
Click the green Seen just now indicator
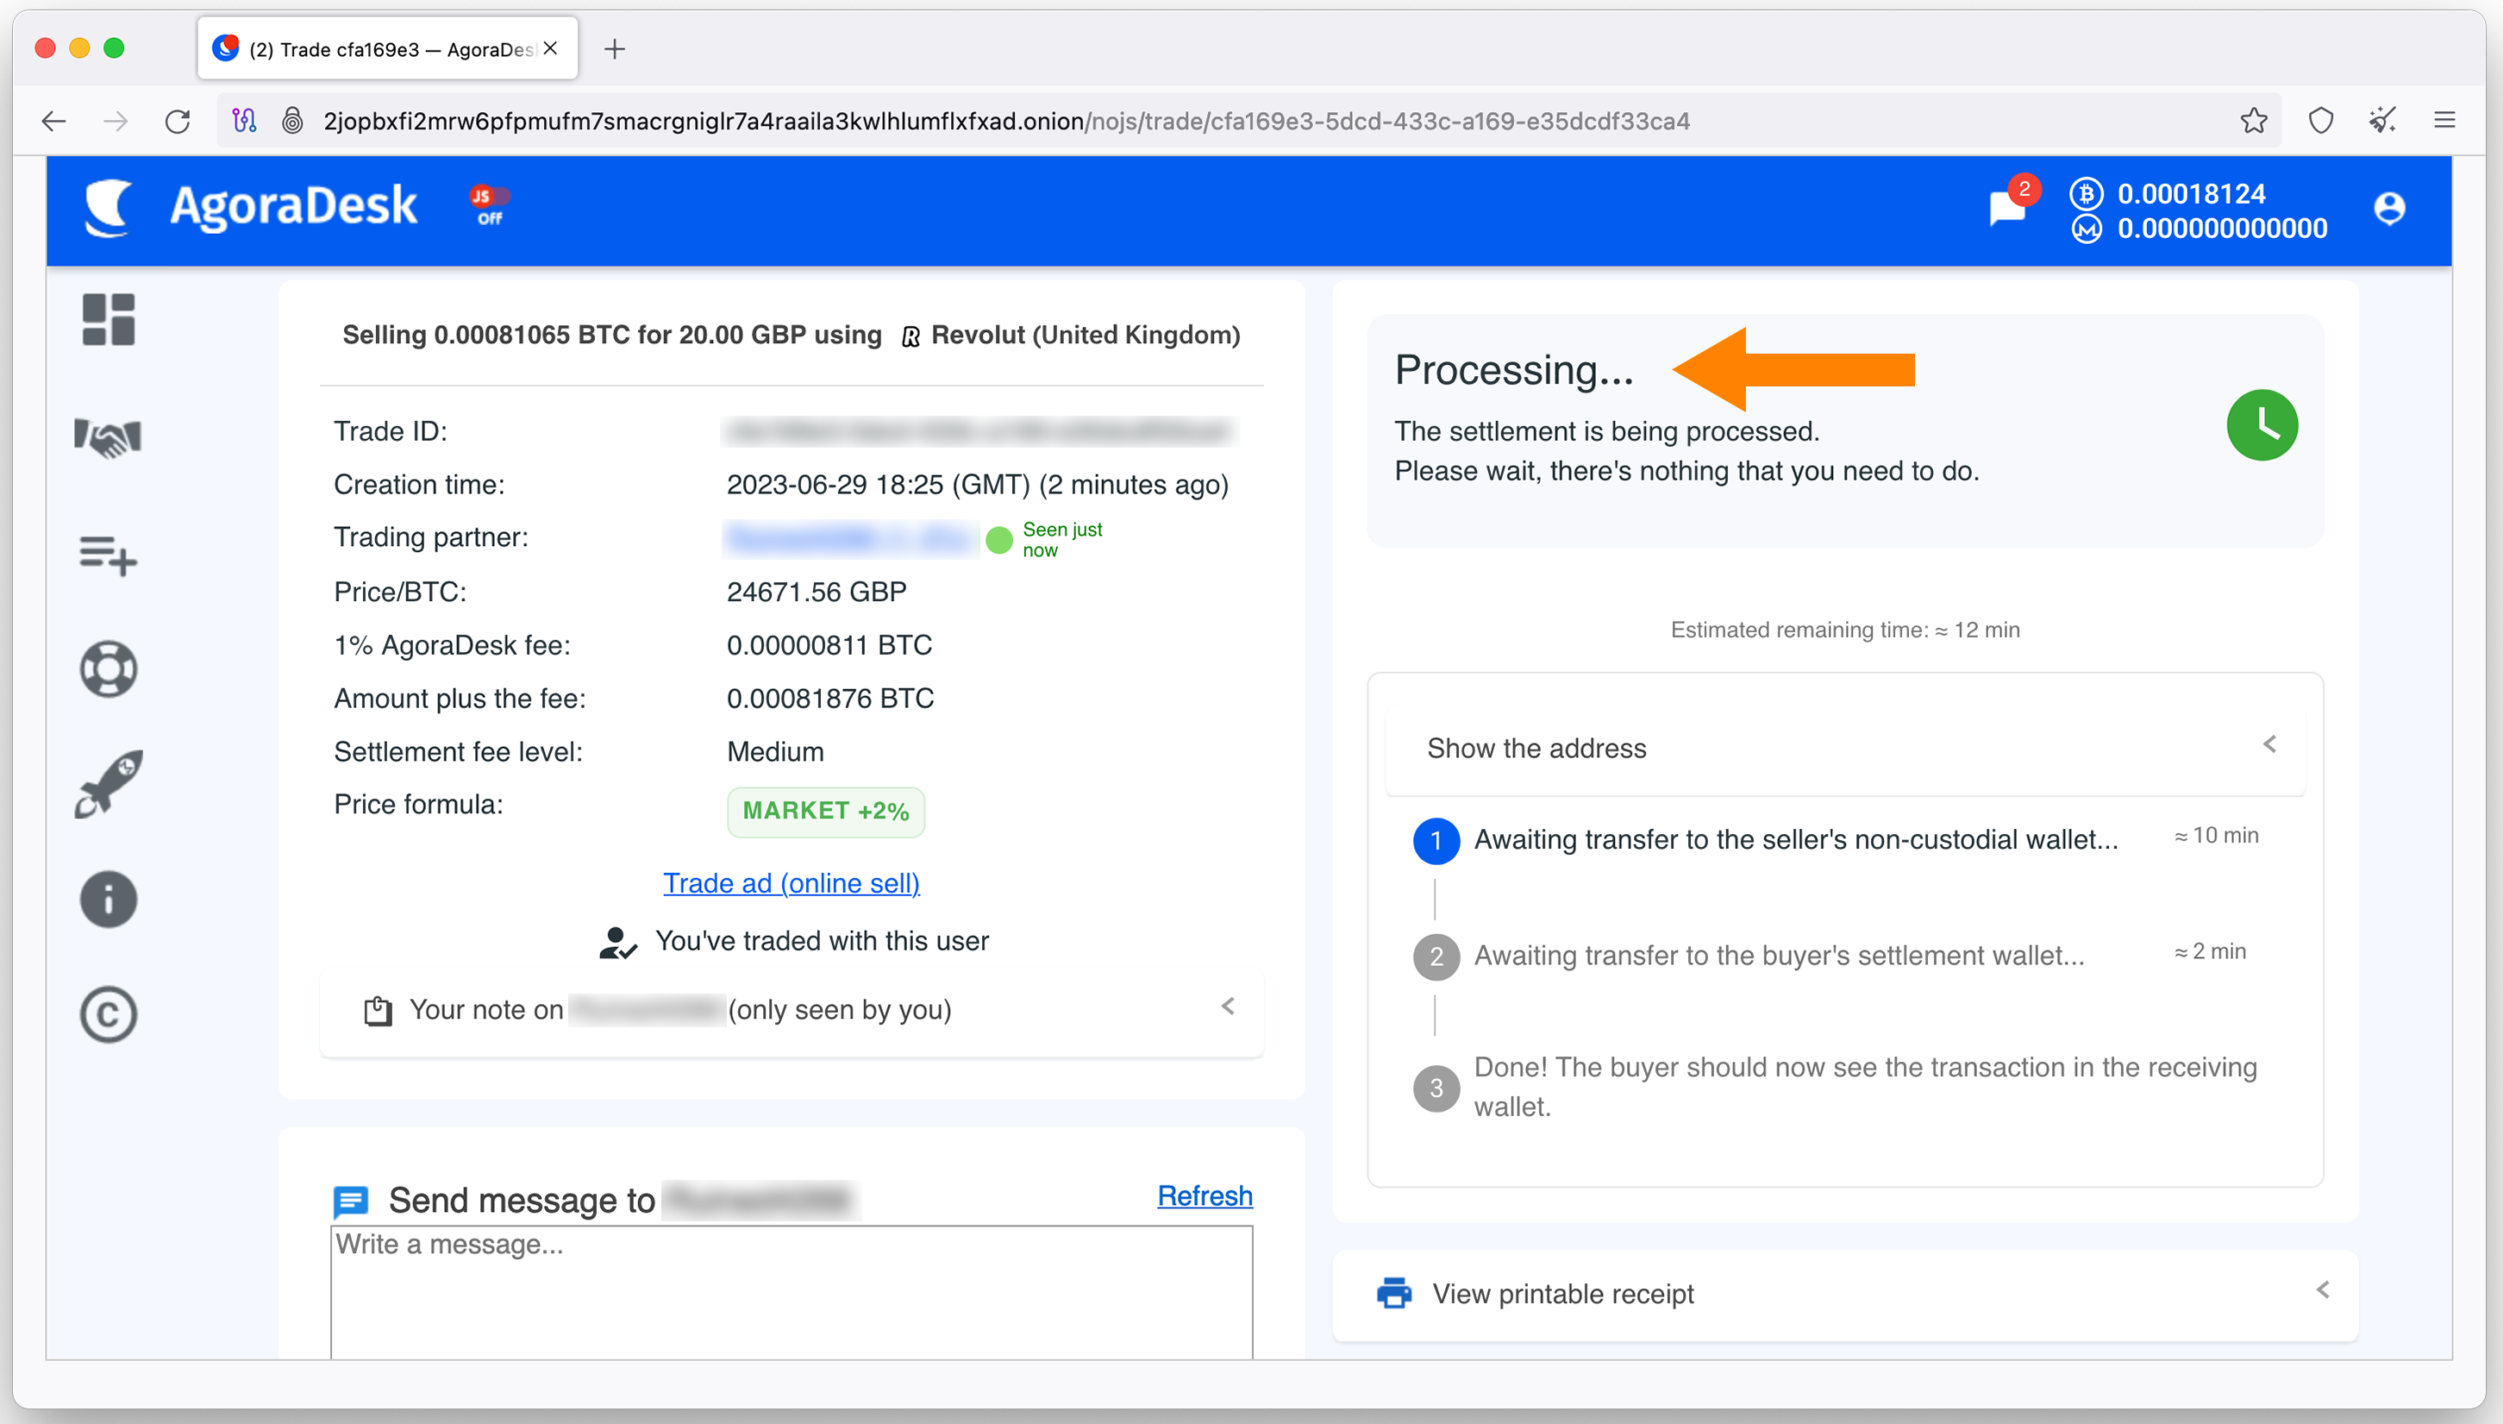coord(1044,540)
